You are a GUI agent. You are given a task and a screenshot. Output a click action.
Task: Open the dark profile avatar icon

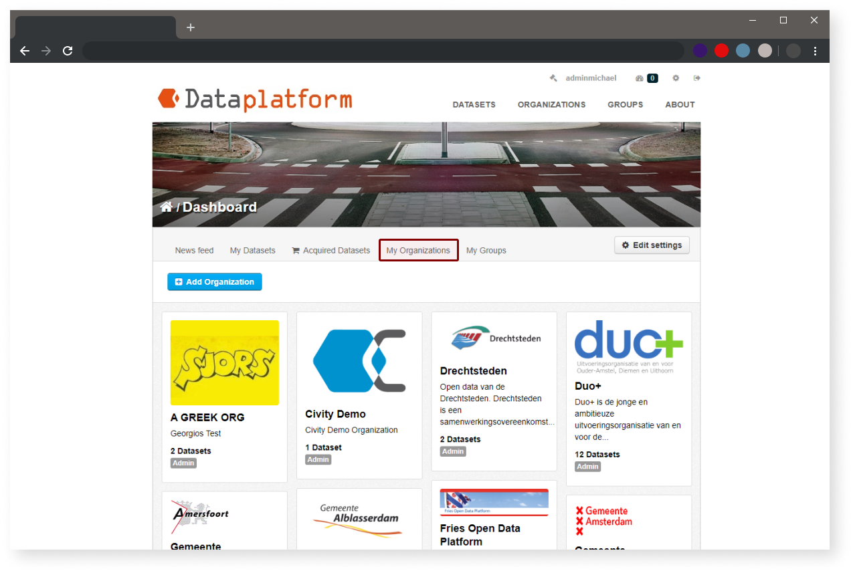(793, 51)
